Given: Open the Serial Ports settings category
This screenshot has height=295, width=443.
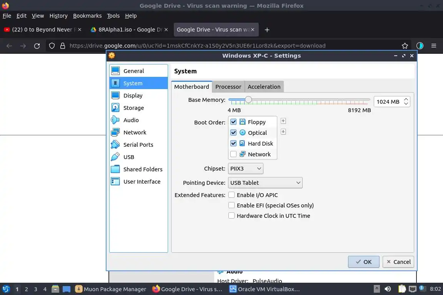Looking at the screenshot, I should tap(138, 144).
